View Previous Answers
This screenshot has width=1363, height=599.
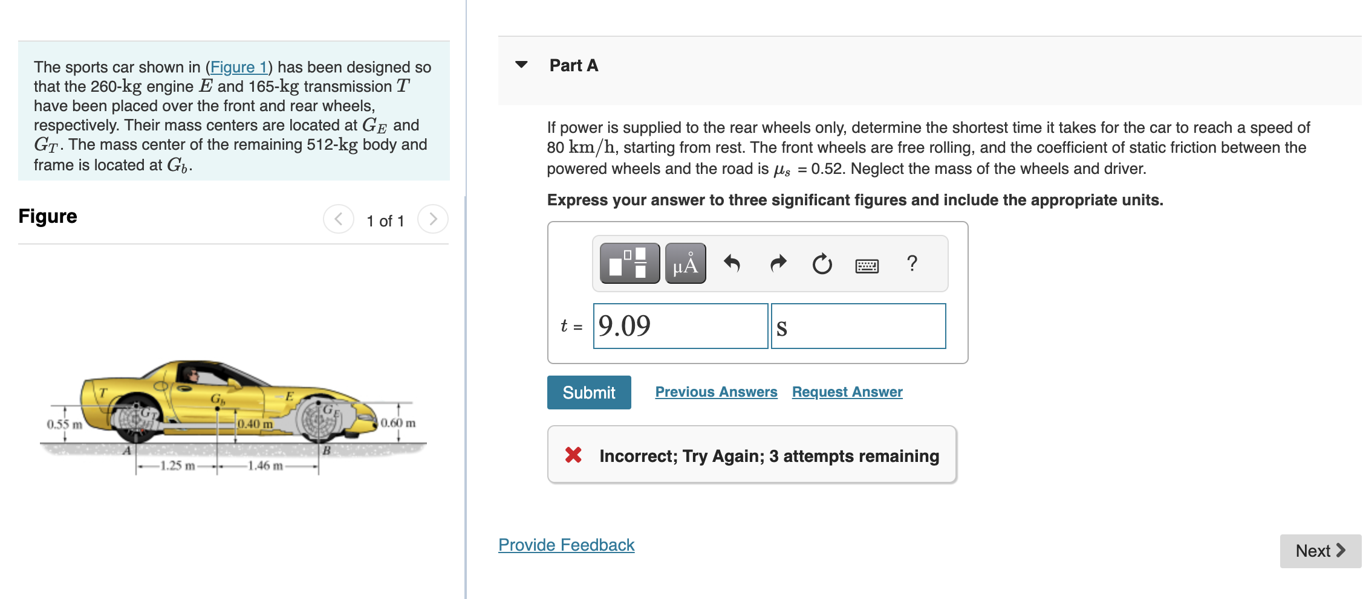pos(715,391)
